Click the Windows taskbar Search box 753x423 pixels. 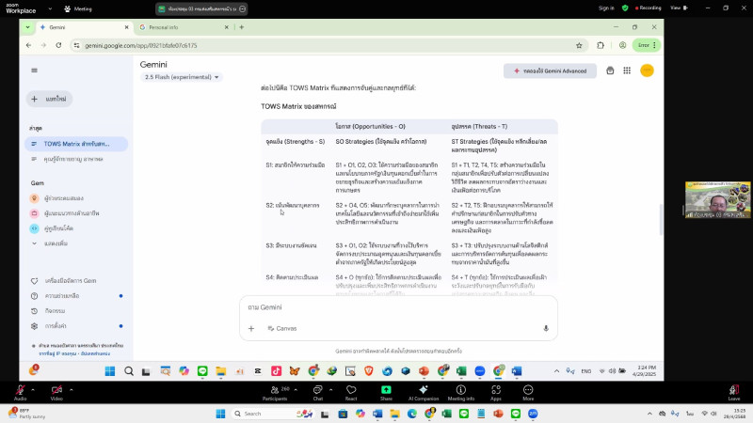tap(271, 414)
